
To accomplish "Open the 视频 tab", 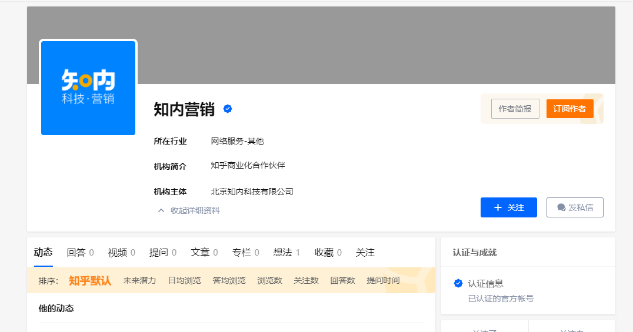I will click(122, 253).
